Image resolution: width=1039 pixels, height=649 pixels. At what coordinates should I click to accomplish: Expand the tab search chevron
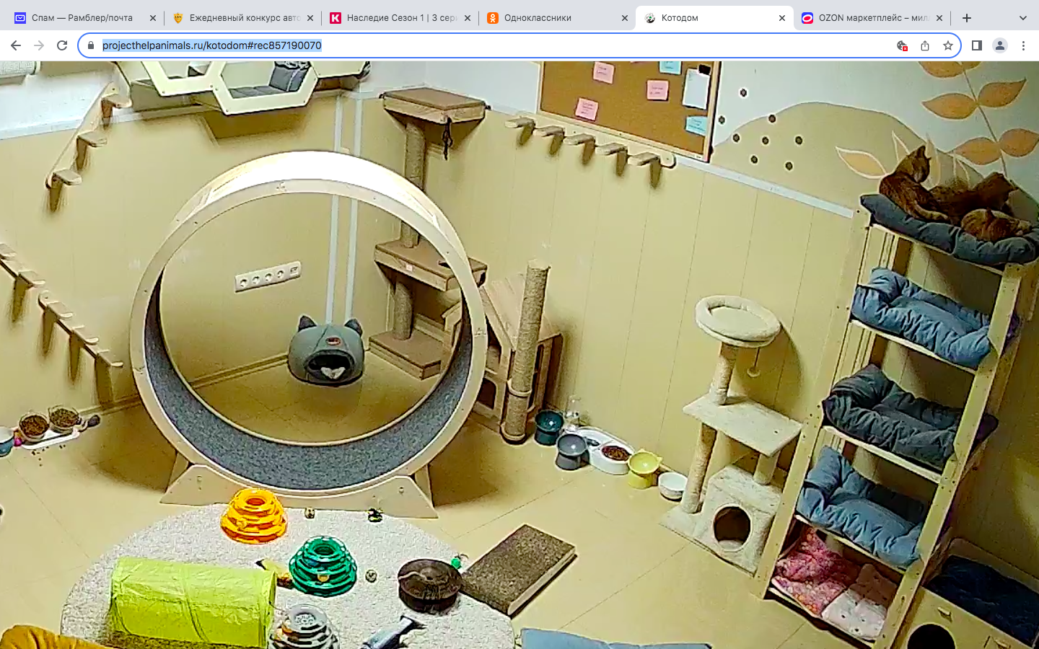point(1022,18)
